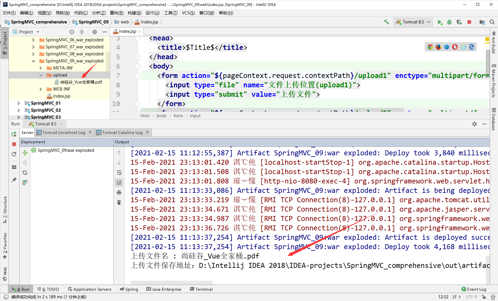Stop server with red square in Run panel
Viewport: 498px width, 301px height.
14,144
